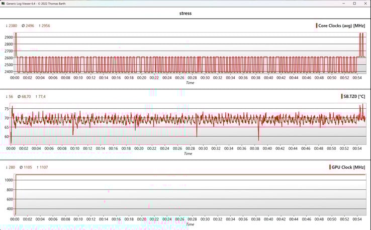Click the 2700 y-axis label
This screenshot has width=371, height=230.
[x=9, y=51]
